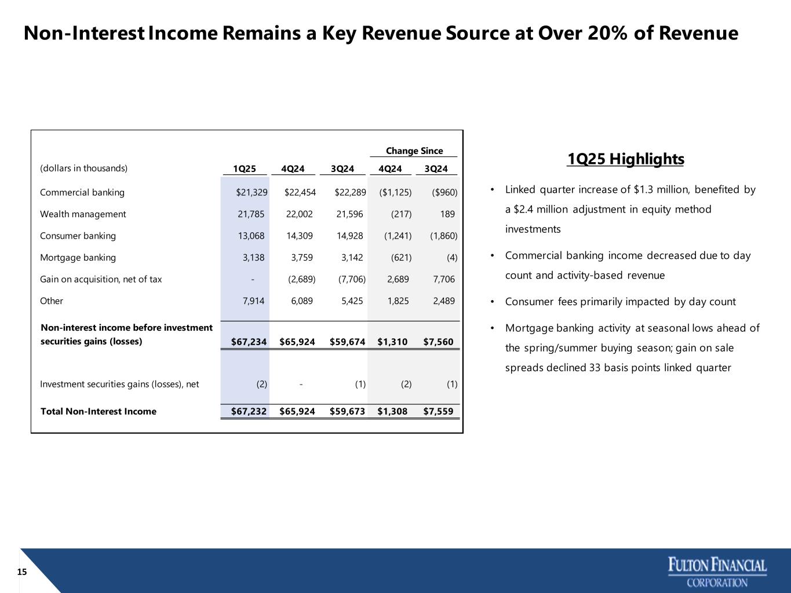
Task: Select the $67,232 total for 1Q25
Action: tap(249, 411)
